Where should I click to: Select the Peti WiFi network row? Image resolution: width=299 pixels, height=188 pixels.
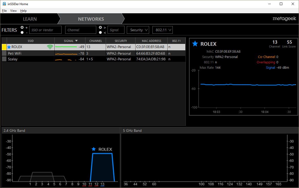click(93, 53)
